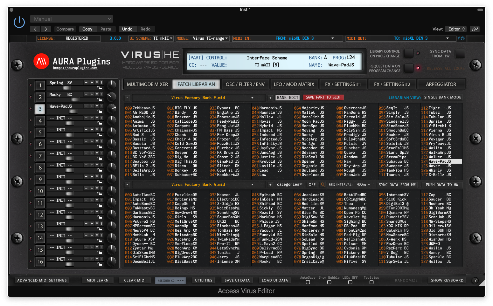The image size is (493, 306).
Task: Switch to ARPEGGIATOR tab
Action: 441,85
